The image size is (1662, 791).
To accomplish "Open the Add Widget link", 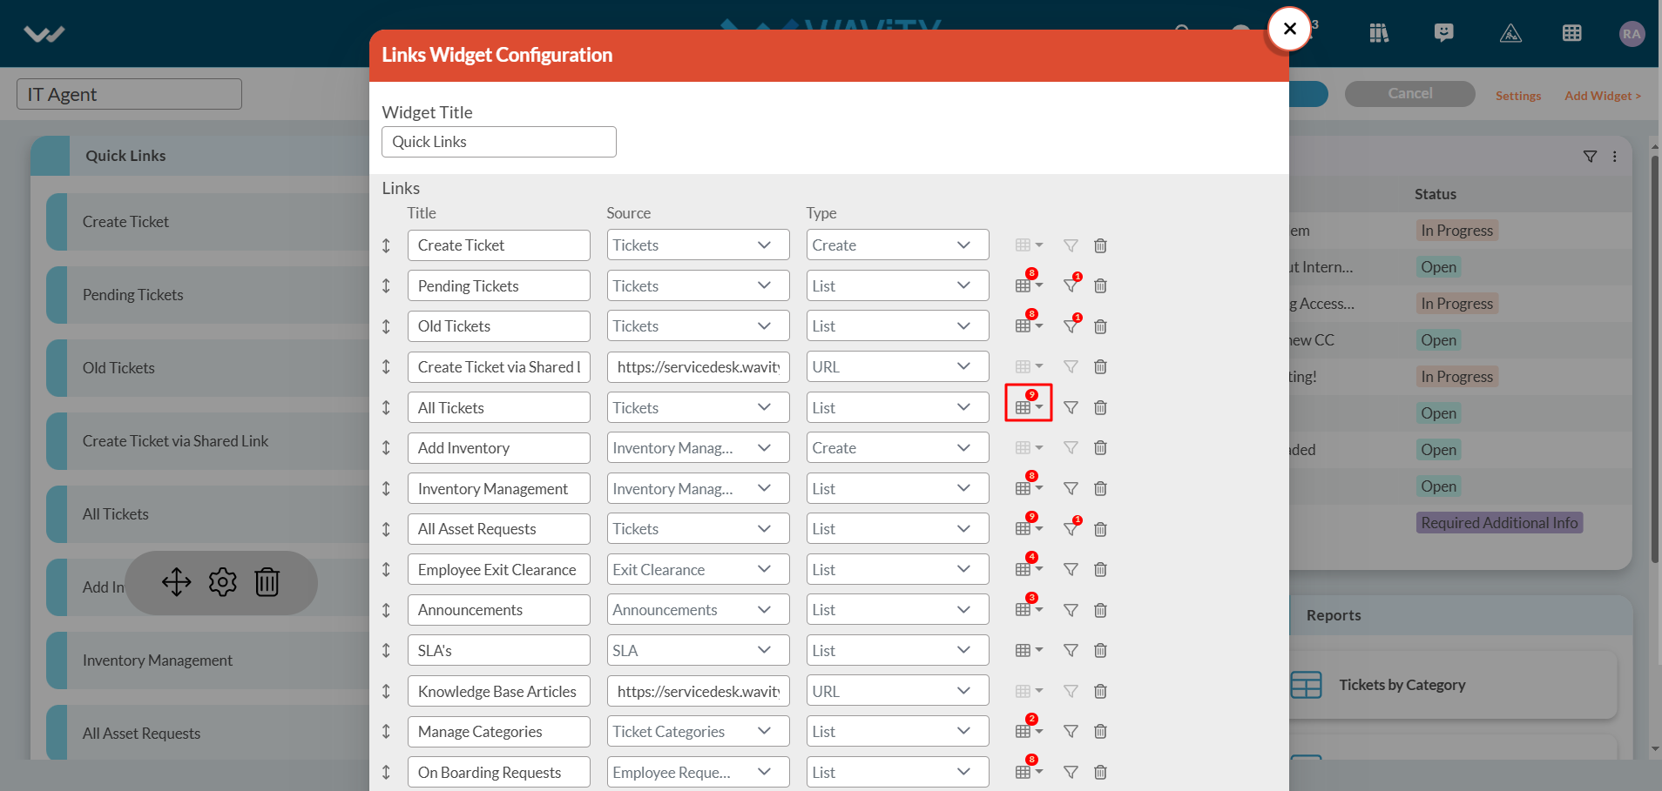I will pos(1603,96).
